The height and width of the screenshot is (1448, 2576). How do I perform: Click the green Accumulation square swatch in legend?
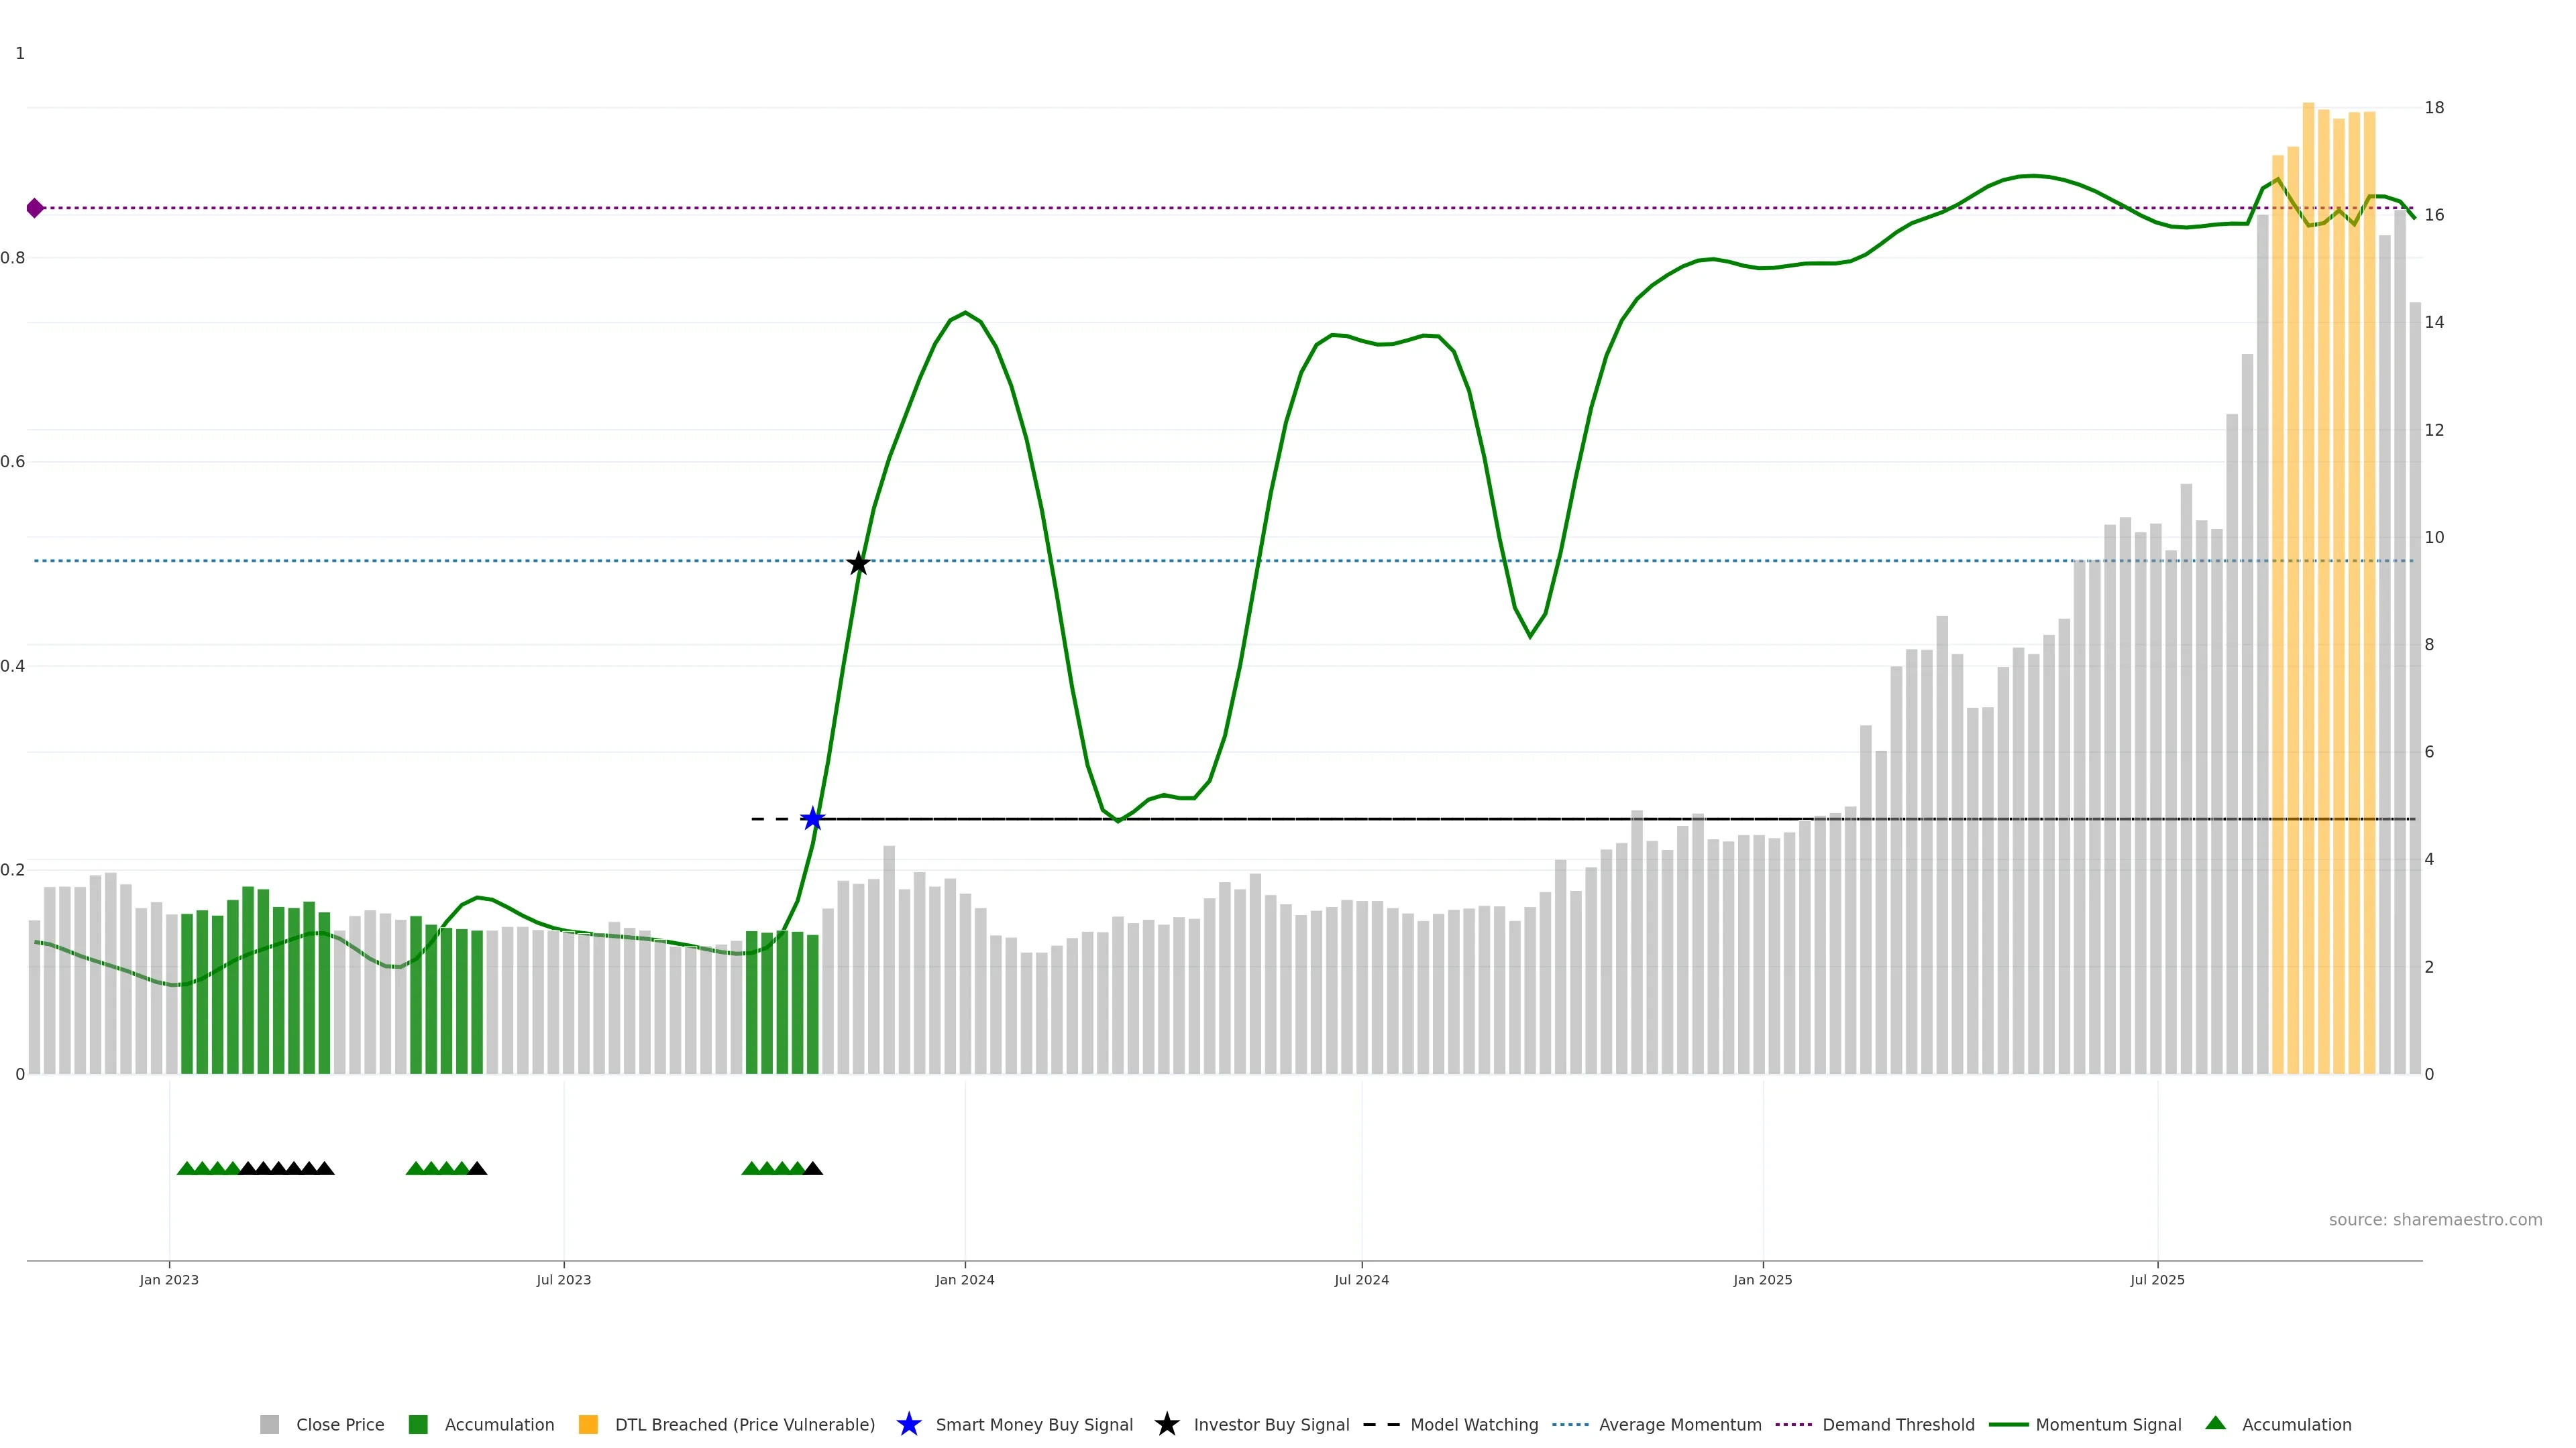418,1424
